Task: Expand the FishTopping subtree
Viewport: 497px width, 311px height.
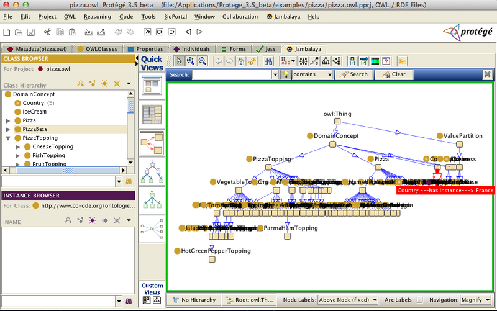Action: pyautogui.click(x=18, y=155)
